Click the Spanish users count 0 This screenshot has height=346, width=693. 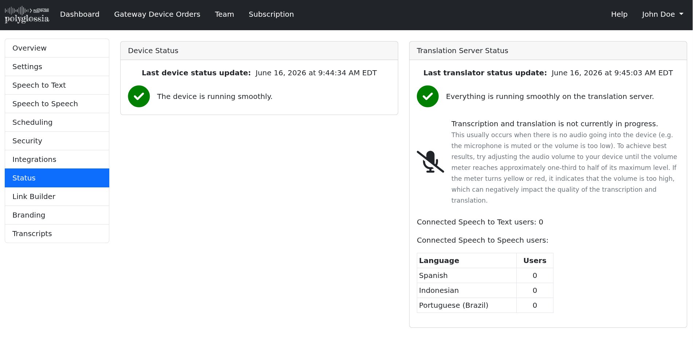pyautogui.click(x=535, y=275)
